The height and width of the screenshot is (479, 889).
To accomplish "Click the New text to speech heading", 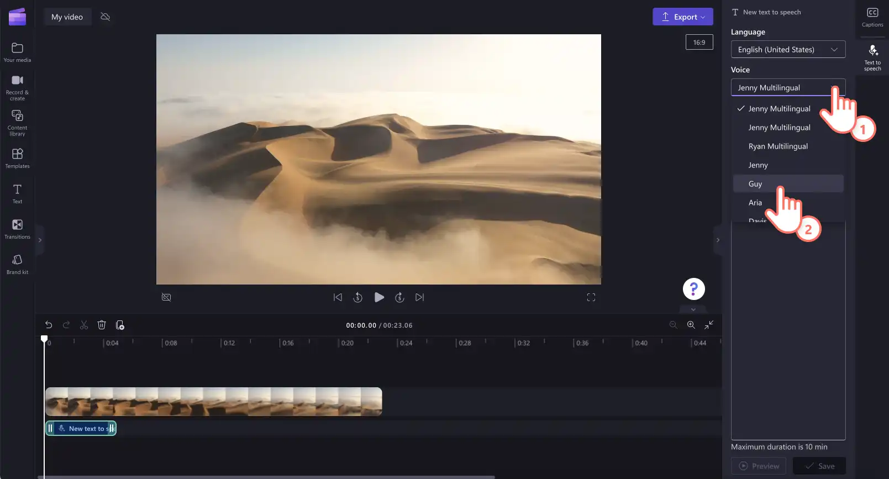I will [x=771, y=12].
